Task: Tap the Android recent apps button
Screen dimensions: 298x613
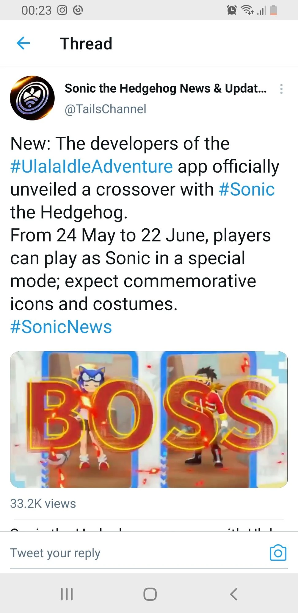Action: pos(67,594)
